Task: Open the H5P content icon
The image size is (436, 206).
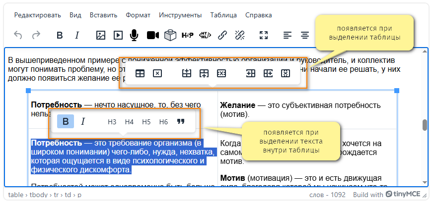Action: pos(187,35)
